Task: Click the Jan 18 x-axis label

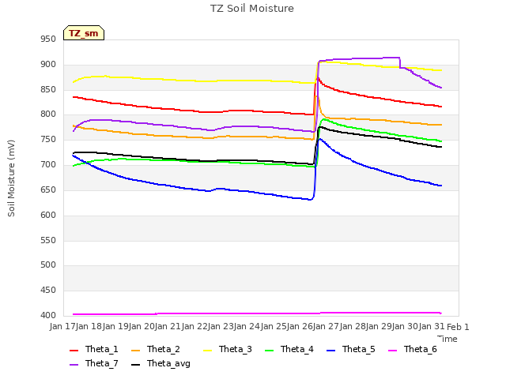Action: tap(89, 327)
